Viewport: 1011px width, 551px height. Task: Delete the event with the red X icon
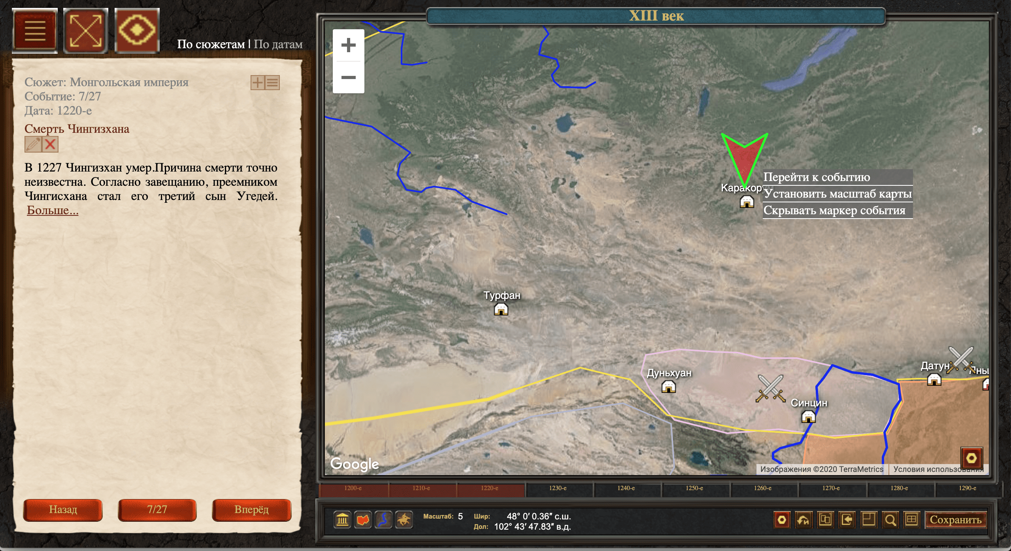(50, 144)
